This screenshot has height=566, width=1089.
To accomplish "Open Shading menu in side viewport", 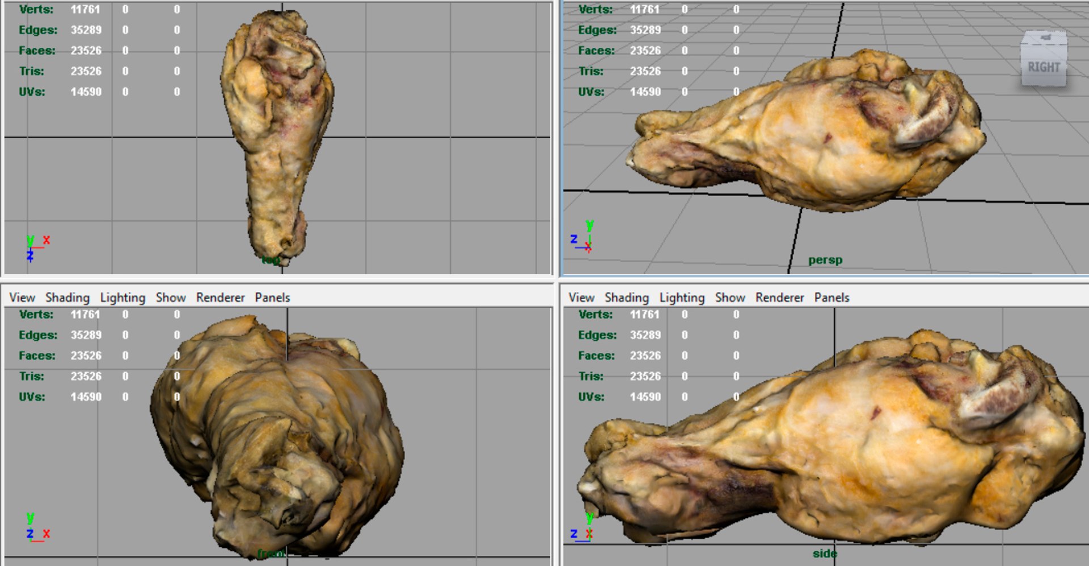I will [x=627, y=297].
